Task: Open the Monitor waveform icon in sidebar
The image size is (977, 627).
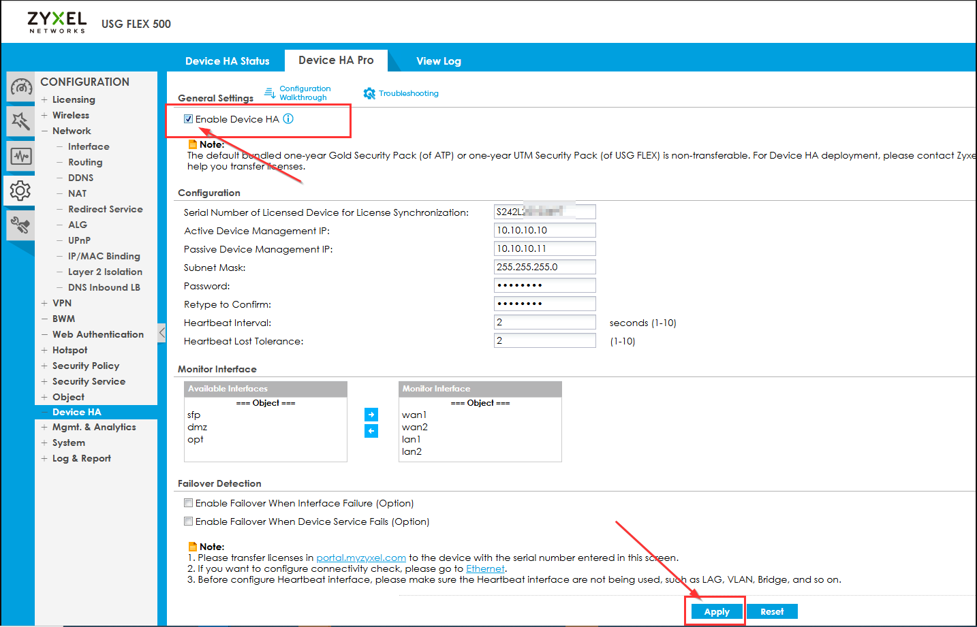Action: 20,157
